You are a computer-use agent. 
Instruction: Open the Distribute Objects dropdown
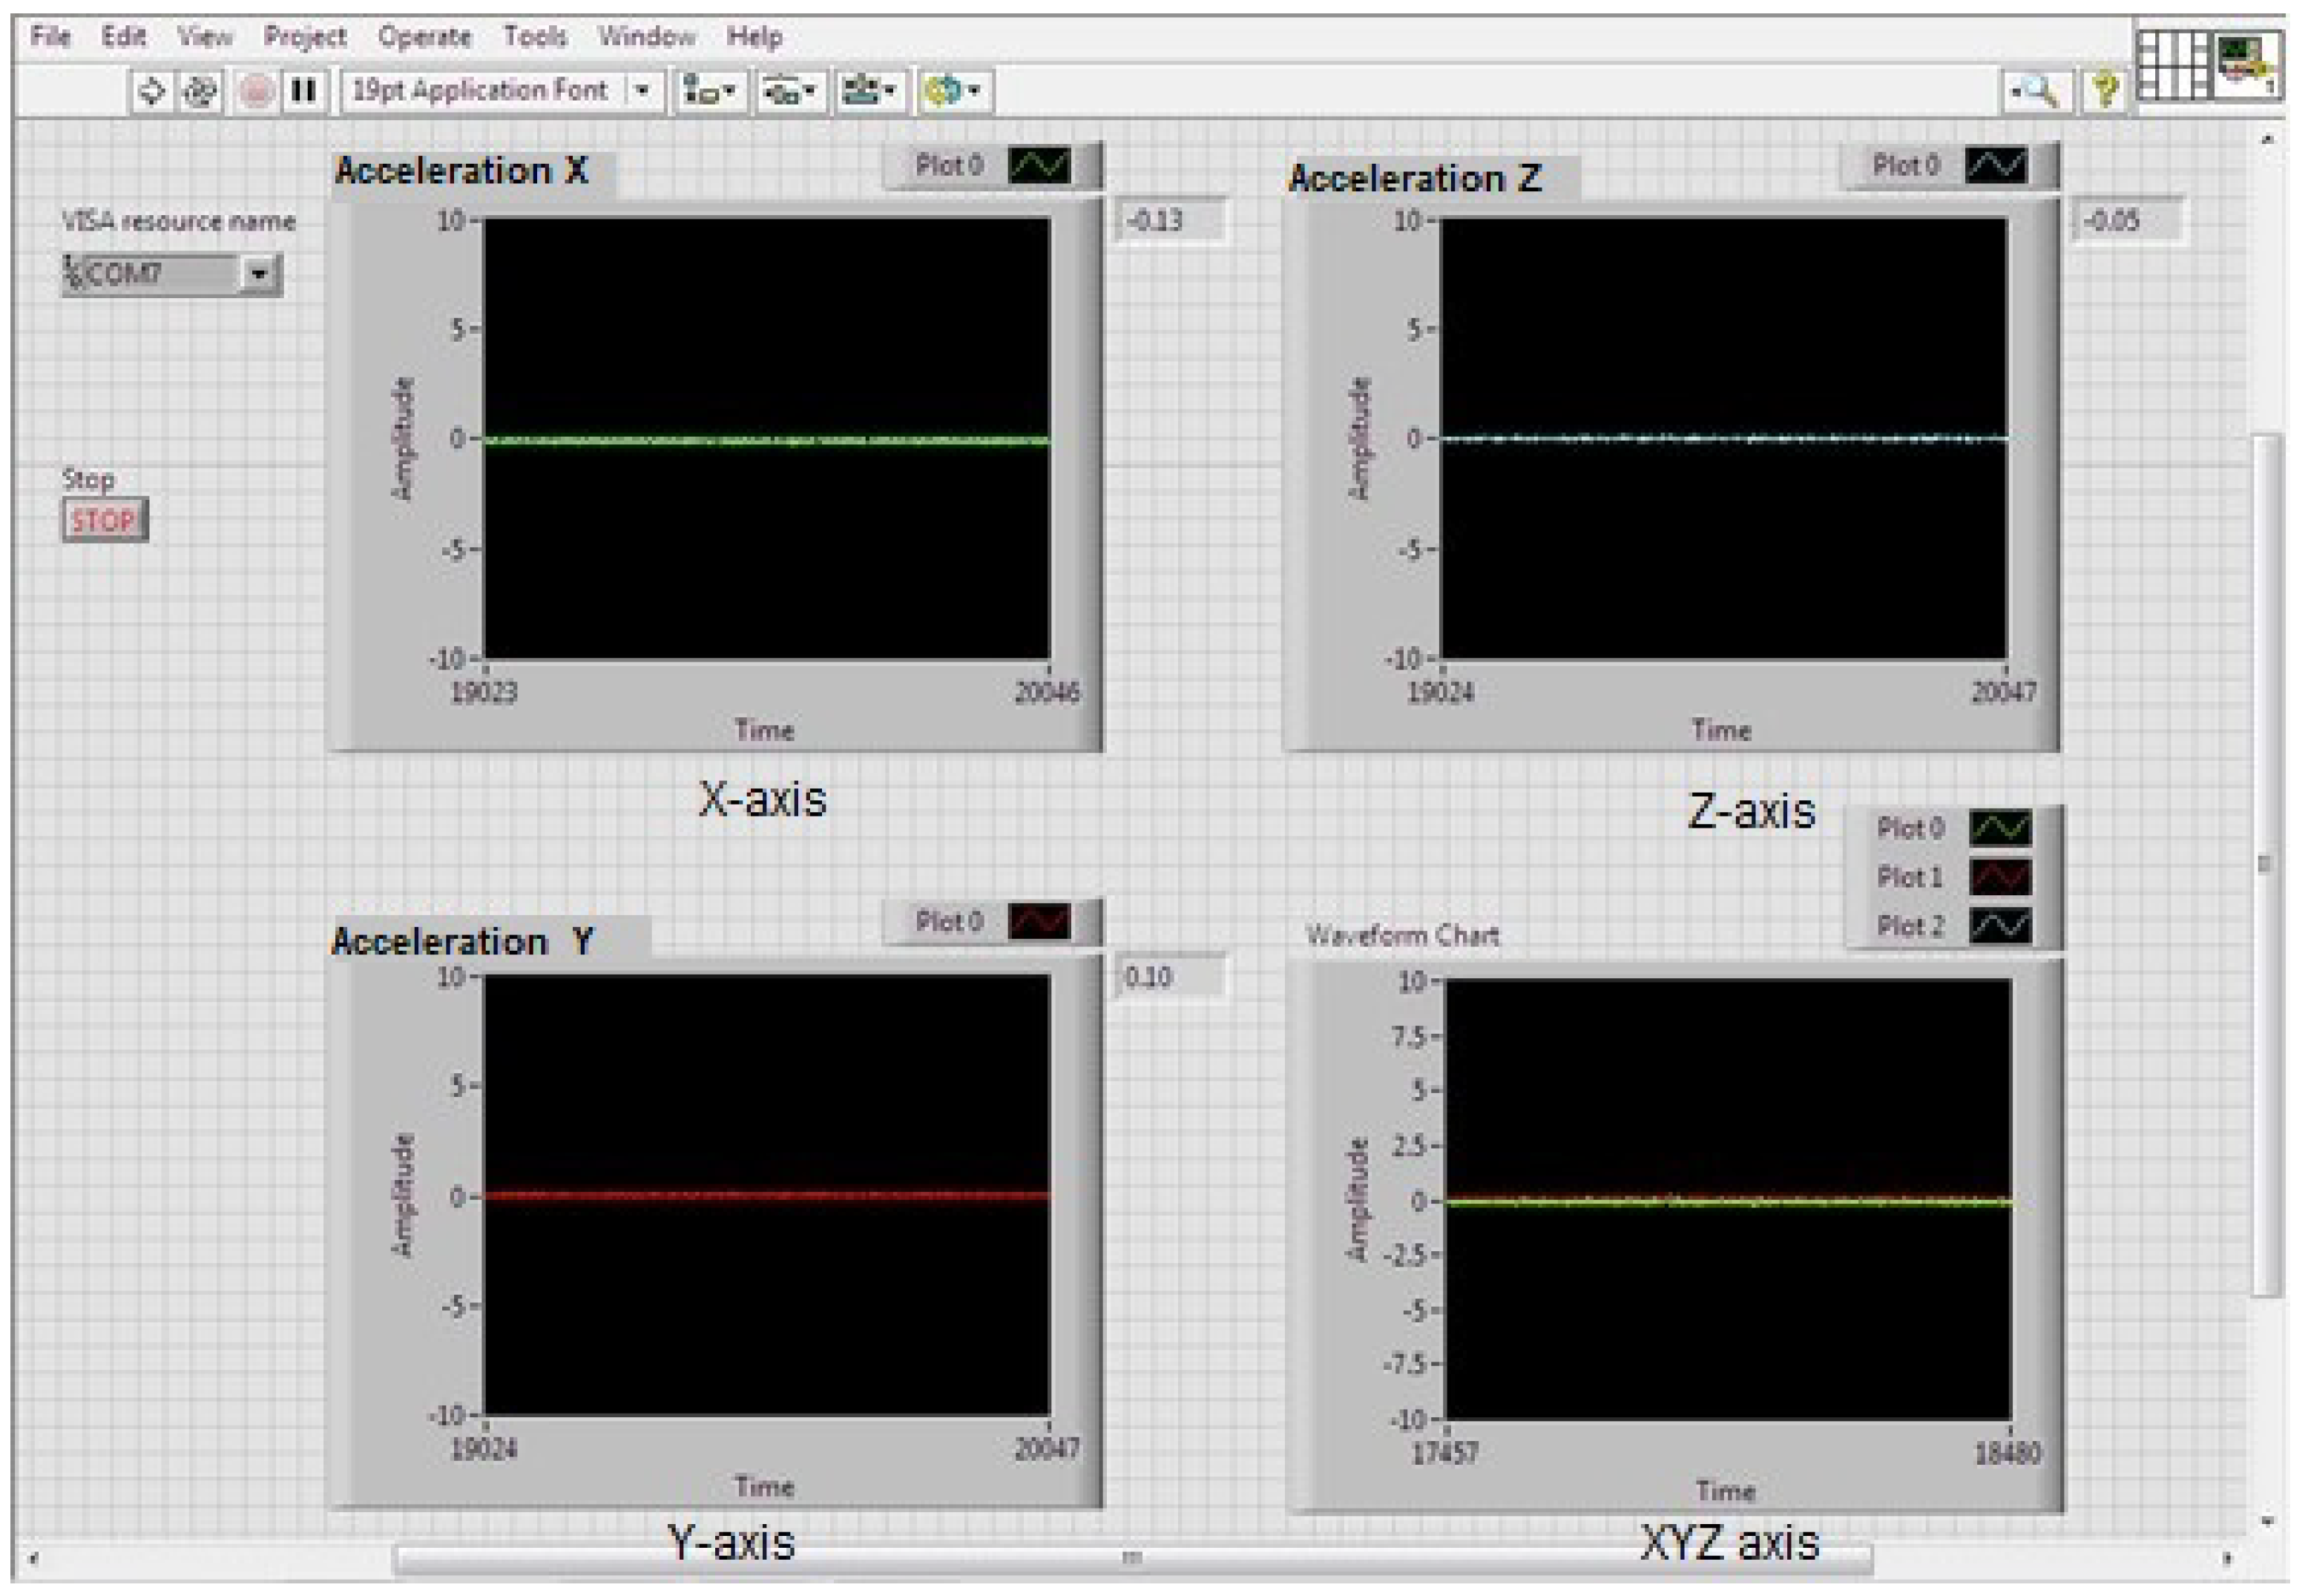(789, 92)
